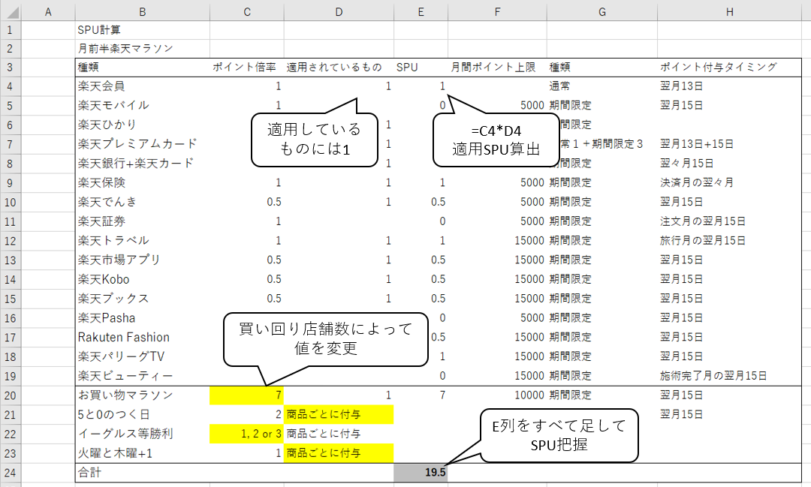Select the select-all corner of the sheet
This screenshot has height=487, width=811.
pyautogui.click(x=11, y=11)
